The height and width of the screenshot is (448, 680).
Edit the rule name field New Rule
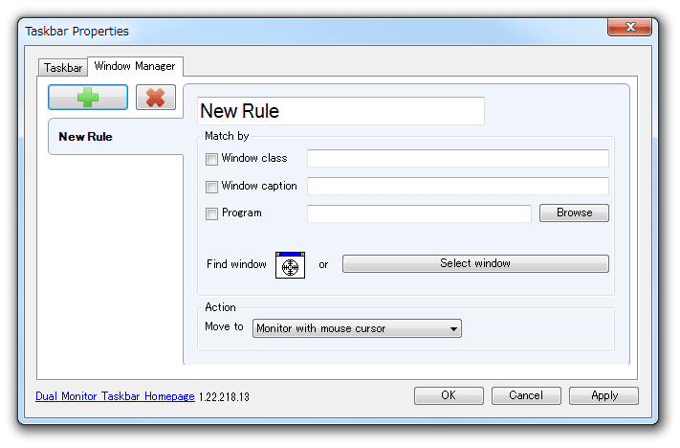click(340, 111)
